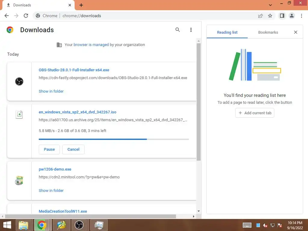This screenshot has height=231, width=308.
Task: Show OBS Studio installer in folder
Action: 51,91
